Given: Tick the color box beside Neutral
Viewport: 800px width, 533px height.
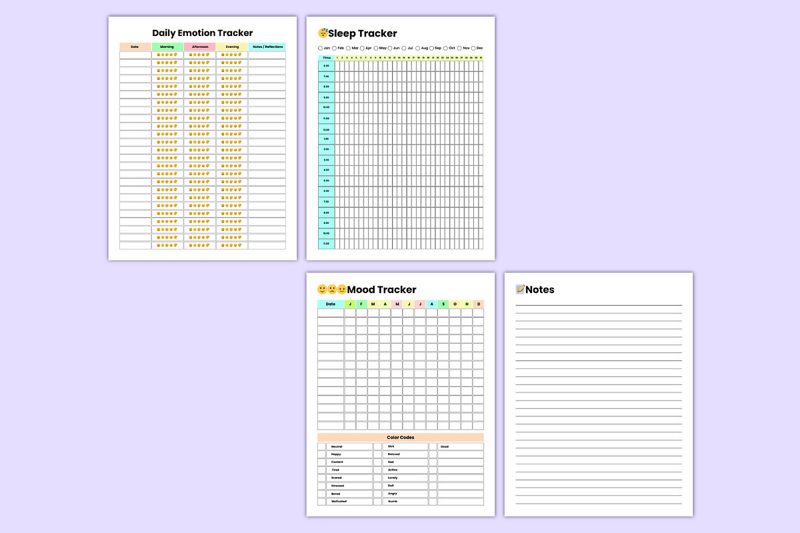Looking at the screenshot, I should [322, 446].
